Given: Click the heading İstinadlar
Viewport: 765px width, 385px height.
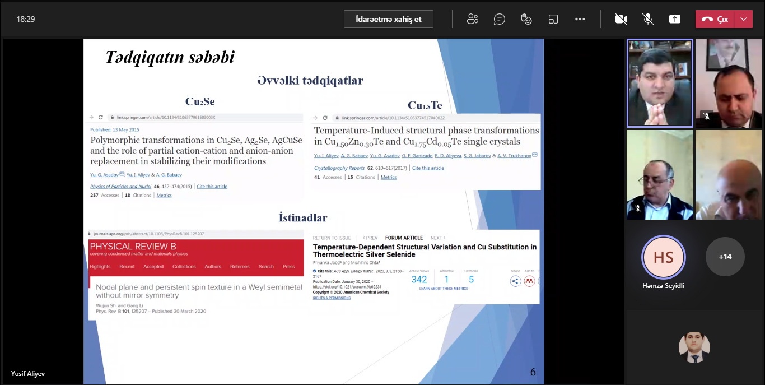Looking at the screenshot, I should click(x=303, y=218).
